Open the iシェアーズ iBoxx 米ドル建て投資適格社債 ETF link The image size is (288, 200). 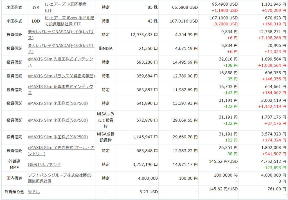(x=70, y=21)
